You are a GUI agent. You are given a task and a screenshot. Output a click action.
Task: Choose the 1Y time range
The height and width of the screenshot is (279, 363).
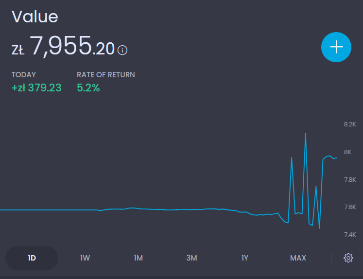245,258
